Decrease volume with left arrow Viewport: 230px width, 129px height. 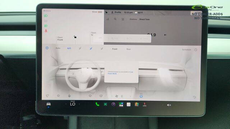(162, 105)
